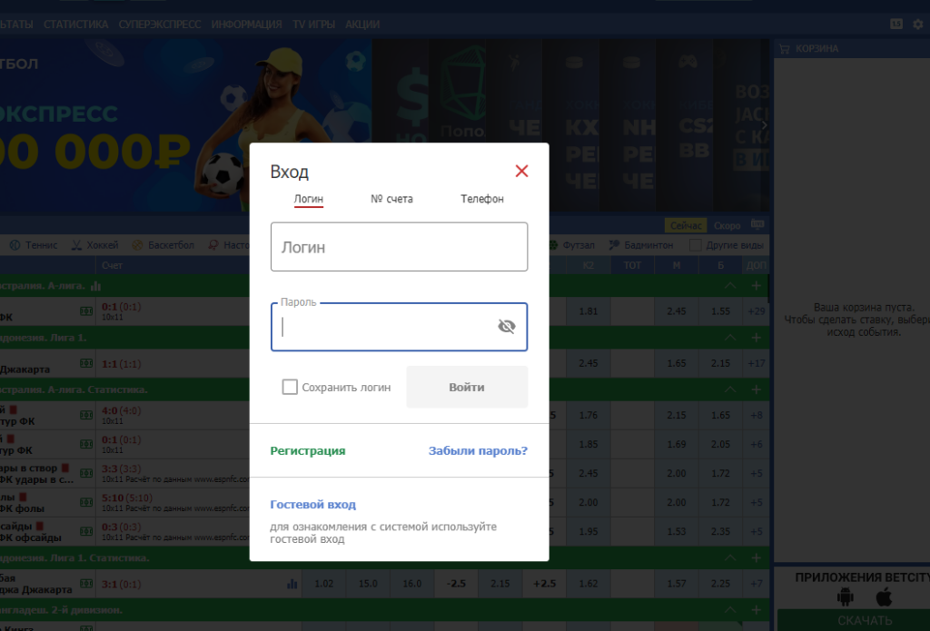Collapse Лига 1 Статистика section chevron

tap(730, 558)
